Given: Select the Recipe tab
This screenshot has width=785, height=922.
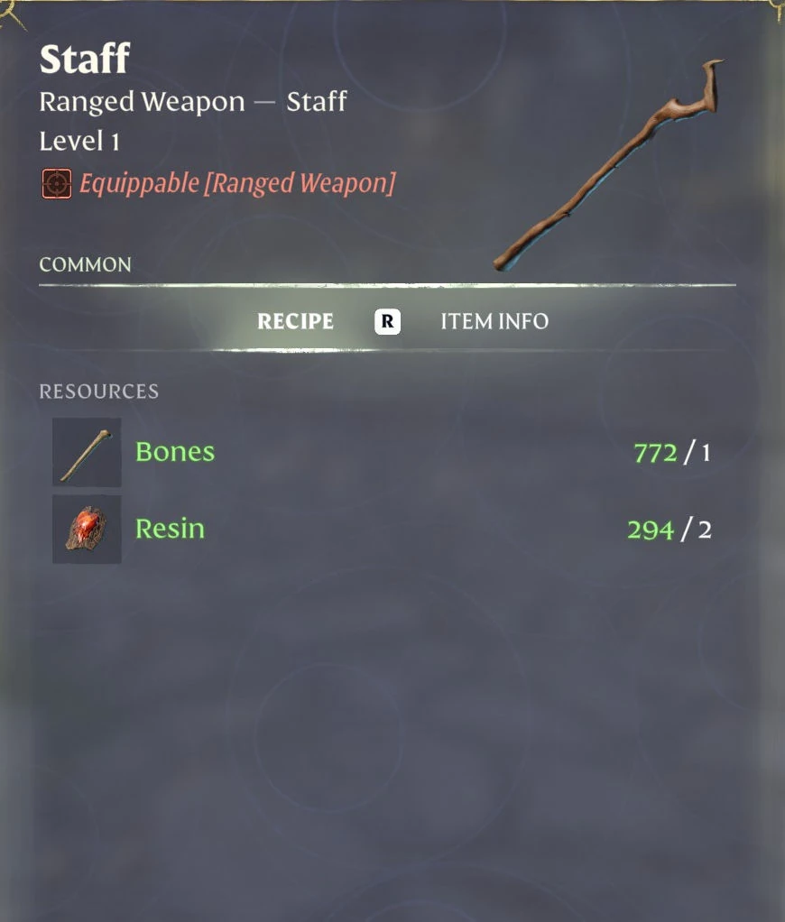Looking at the screenshot, I should click(x=295, y=322).
